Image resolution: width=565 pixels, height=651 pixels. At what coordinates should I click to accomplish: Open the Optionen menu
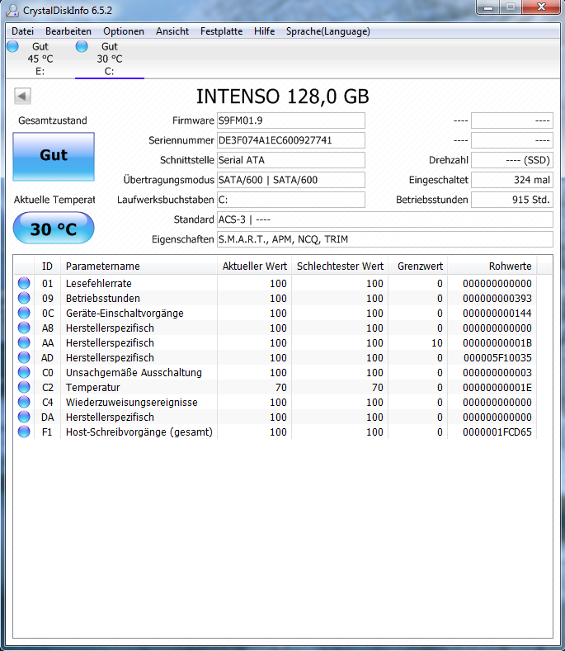click(123, 31)
